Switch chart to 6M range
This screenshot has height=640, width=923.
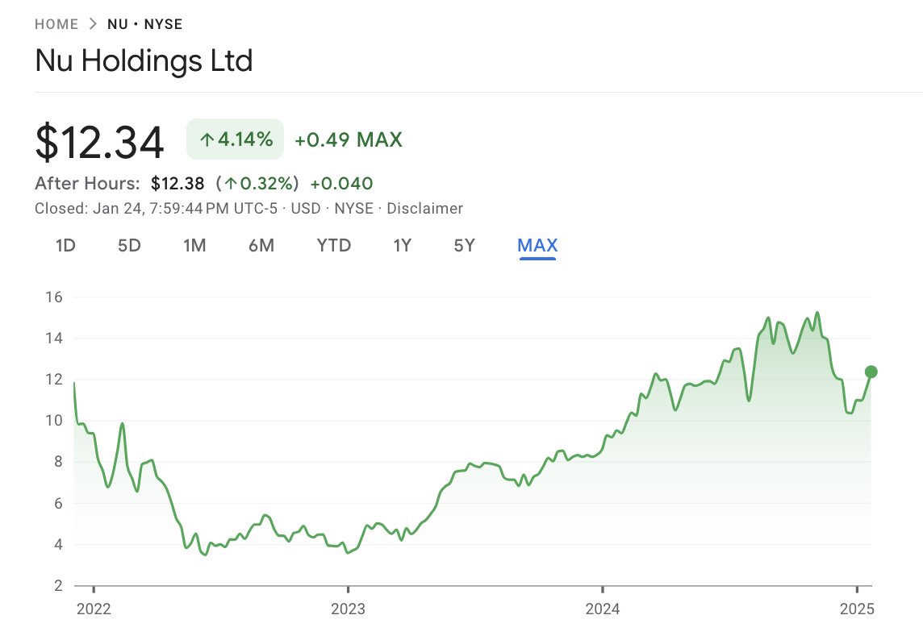coord(261,245)
